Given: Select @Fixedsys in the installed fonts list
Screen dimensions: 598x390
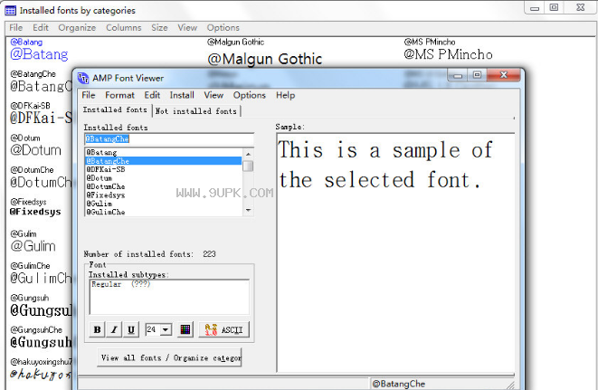Looking at the screenshot, I should click(163, 195).
